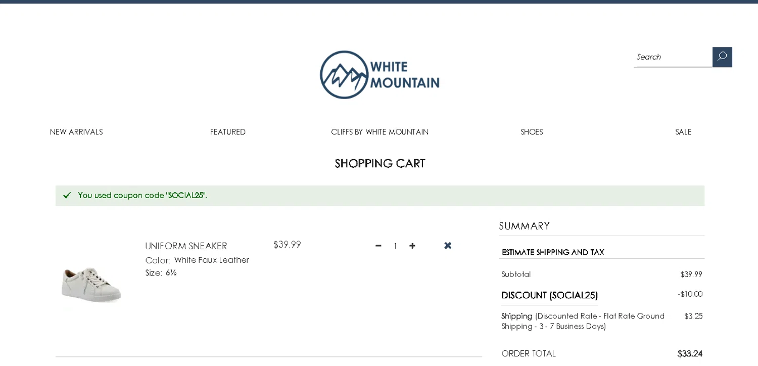Increase Uniform Sneaker quantity with plus
This screenshot has height=366, width=758.
pos(412,246)
